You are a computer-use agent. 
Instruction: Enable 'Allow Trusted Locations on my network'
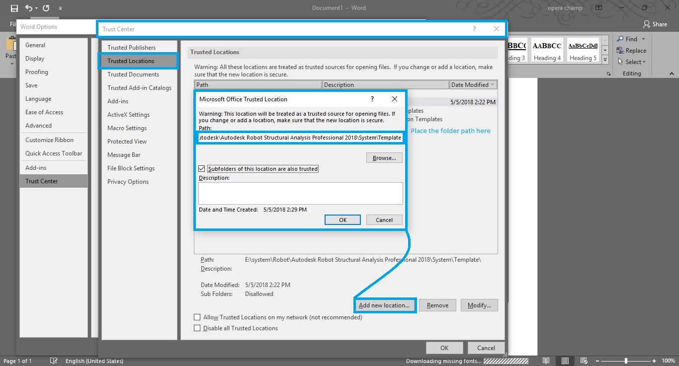click(x=197, y=317)
